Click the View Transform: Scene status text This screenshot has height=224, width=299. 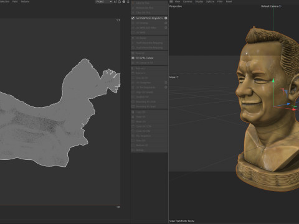coord(182,221)
